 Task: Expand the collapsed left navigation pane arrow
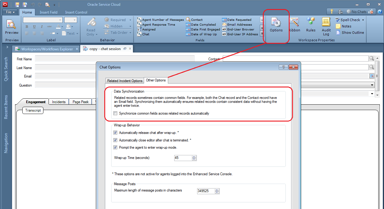coord(7,47)
